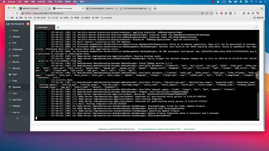The height and width of the screenshot is (151, 269).
Task: Show the not-secure warning site info
Action: pos(26,13)
